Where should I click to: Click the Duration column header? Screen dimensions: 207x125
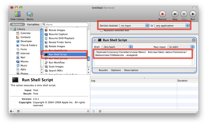[188, 81]
